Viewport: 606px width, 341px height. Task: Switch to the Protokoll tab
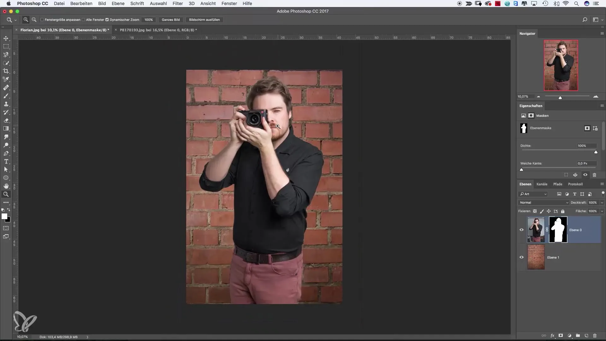575,184
